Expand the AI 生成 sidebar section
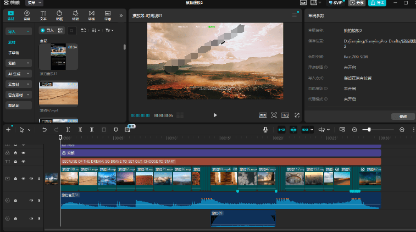The width and height of the screenshot is (416, 232). click(17, 74)
